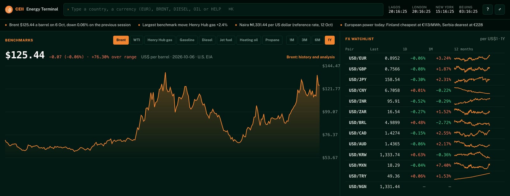Set chart range to 6M

pos(317,40)
